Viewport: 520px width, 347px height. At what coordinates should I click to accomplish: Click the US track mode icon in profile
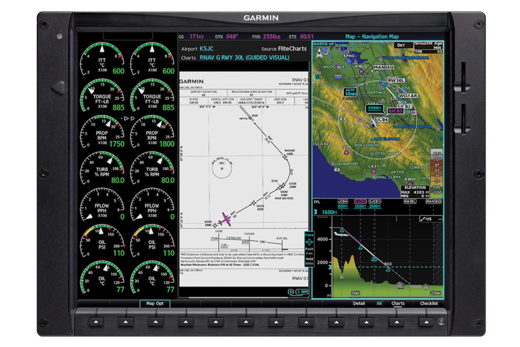(x=431, y=219)
